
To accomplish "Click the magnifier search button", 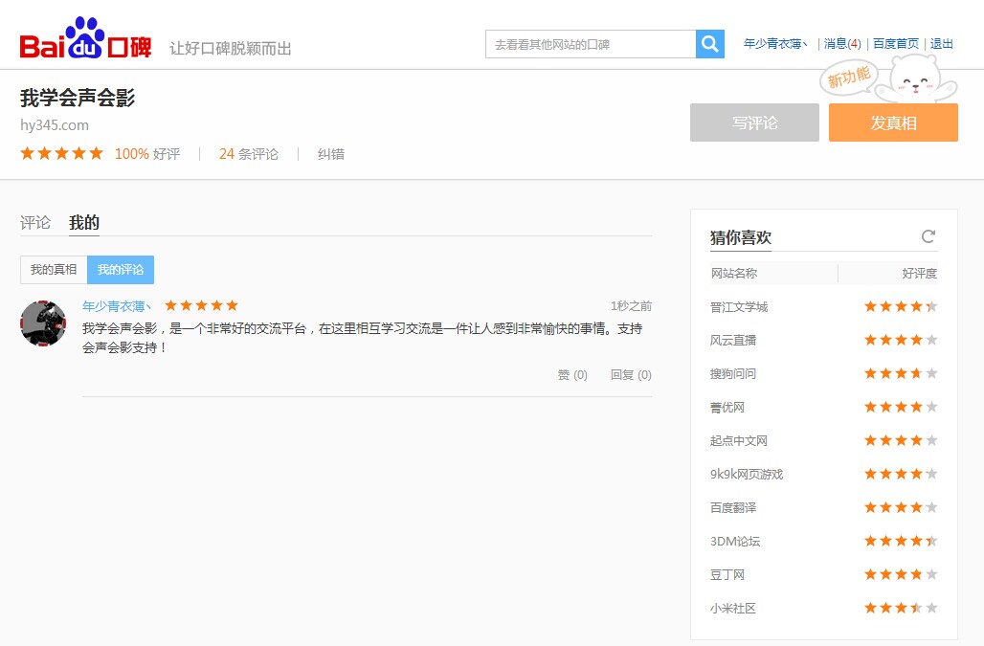I will (709, 44).
